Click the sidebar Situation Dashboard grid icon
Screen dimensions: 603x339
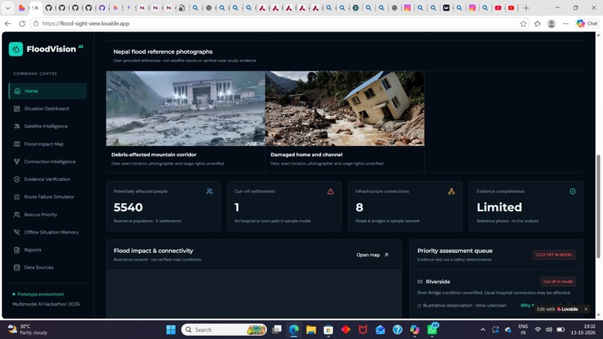[16, 109]
